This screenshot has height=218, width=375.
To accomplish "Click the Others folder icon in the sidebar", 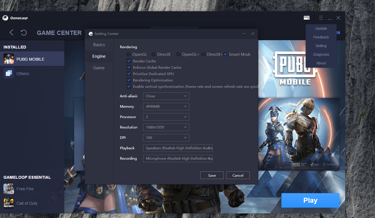I will (9, 73).
